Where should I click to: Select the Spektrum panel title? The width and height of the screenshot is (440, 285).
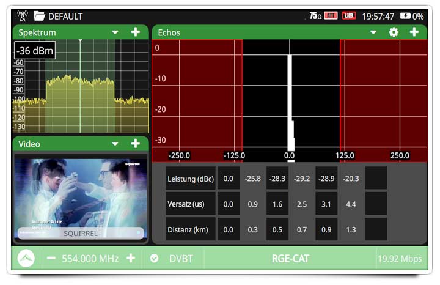coord(37,32)
